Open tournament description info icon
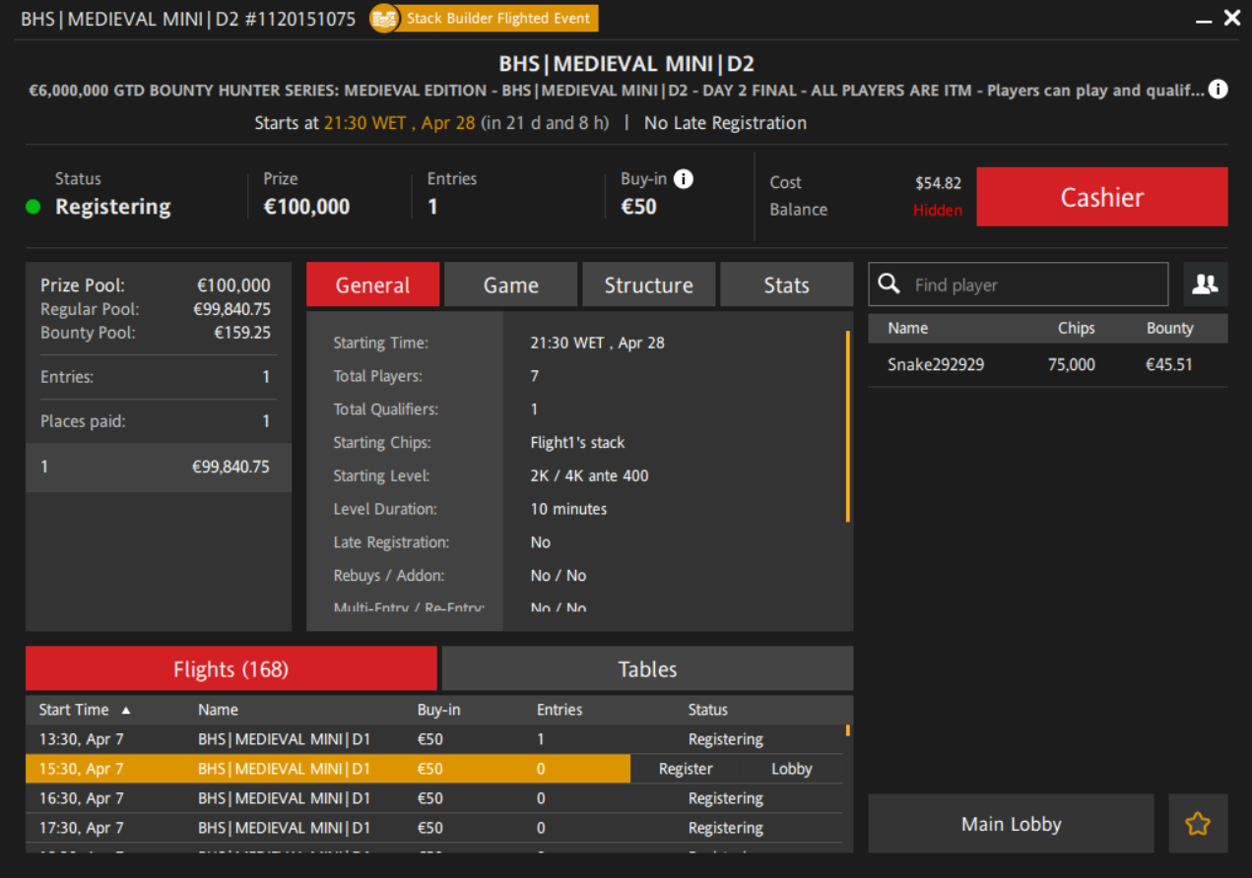 click(x=1218, y=90)
